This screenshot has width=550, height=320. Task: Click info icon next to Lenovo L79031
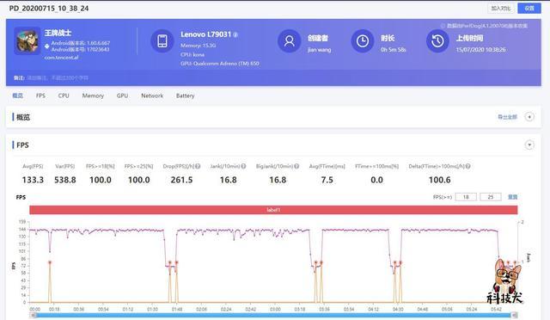point(235,34)
